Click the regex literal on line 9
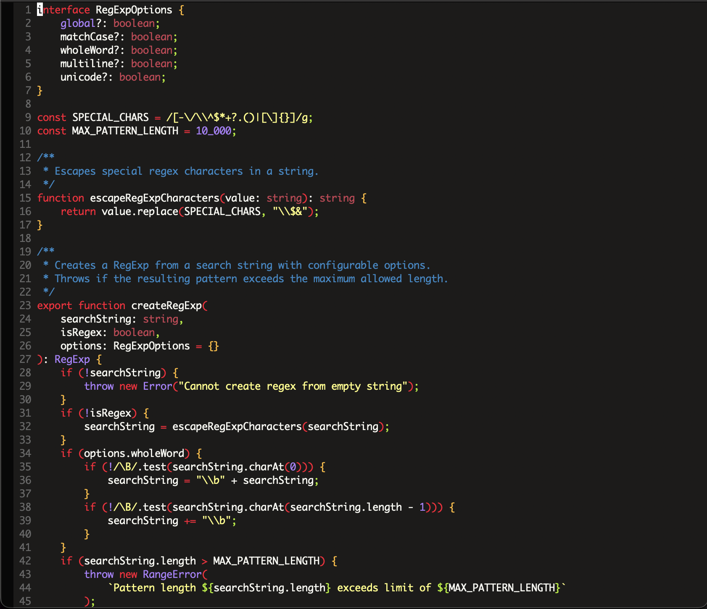The width and height of the screenshot is (707, 609). tap(237, 117)
